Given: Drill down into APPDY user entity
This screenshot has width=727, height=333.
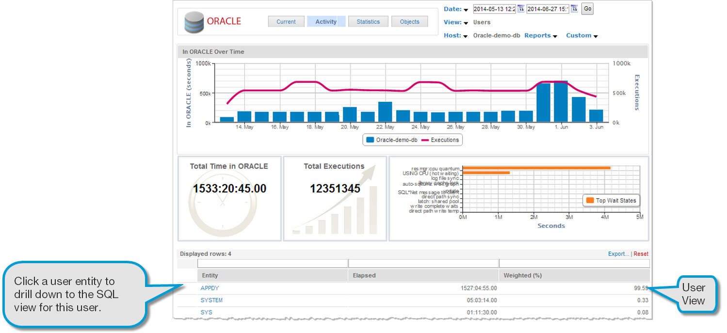Looking at the screenshot, I should [x=210, y=288].
